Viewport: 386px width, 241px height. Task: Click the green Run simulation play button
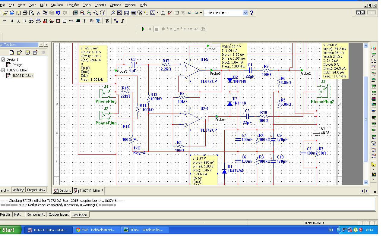(x=143, y=29)
